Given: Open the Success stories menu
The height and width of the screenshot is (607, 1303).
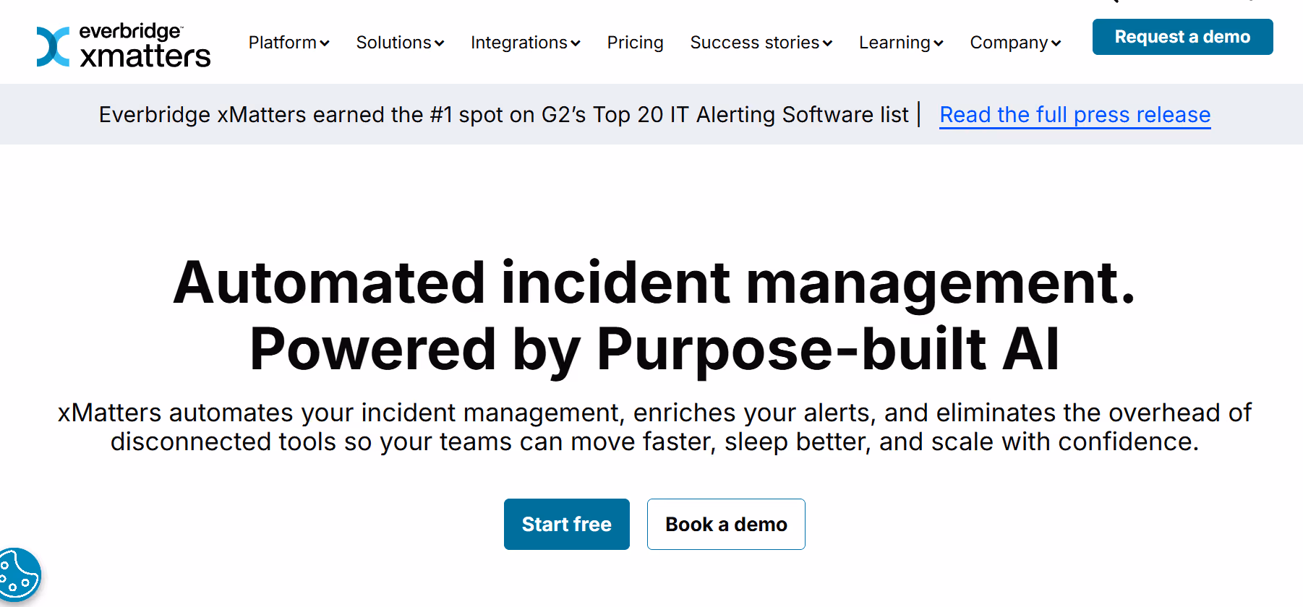Looking at the screenshot, I should pyautogui.click(x=761, y=43).
